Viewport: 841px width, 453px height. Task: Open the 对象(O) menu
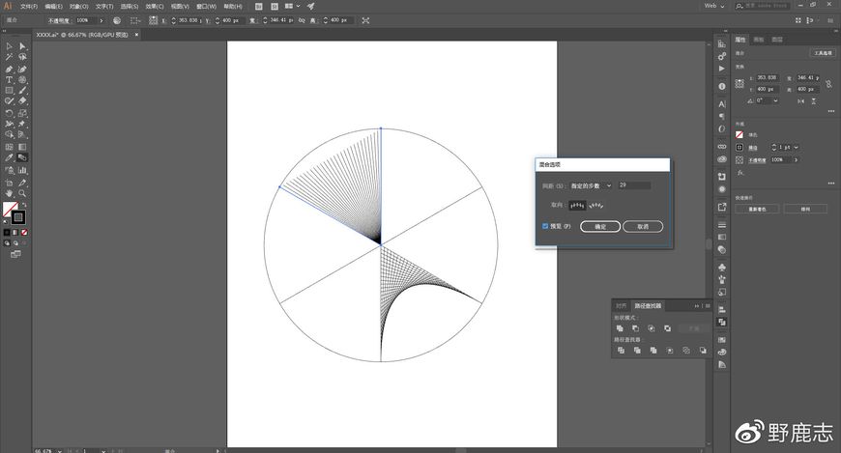[78, 7]
